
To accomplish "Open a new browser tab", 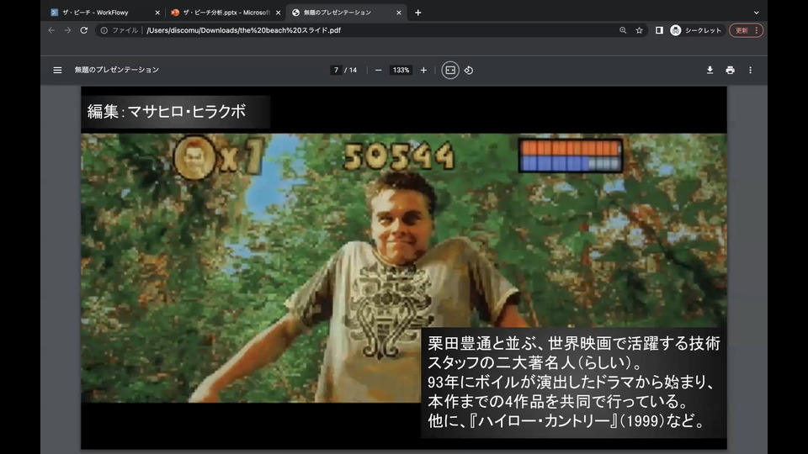I will [418, 13].
